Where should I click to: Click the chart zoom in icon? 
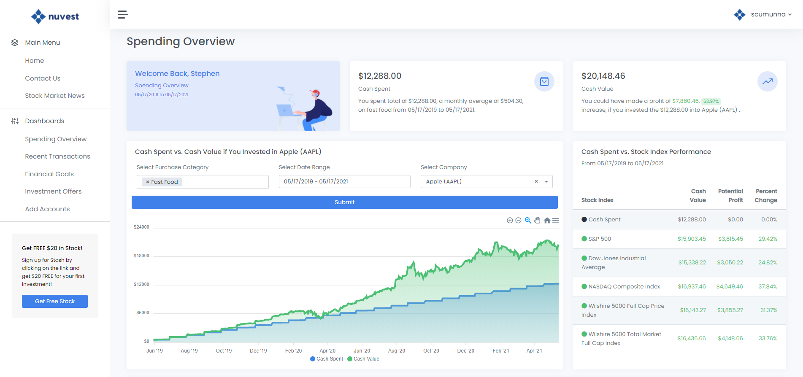(510, 221)
